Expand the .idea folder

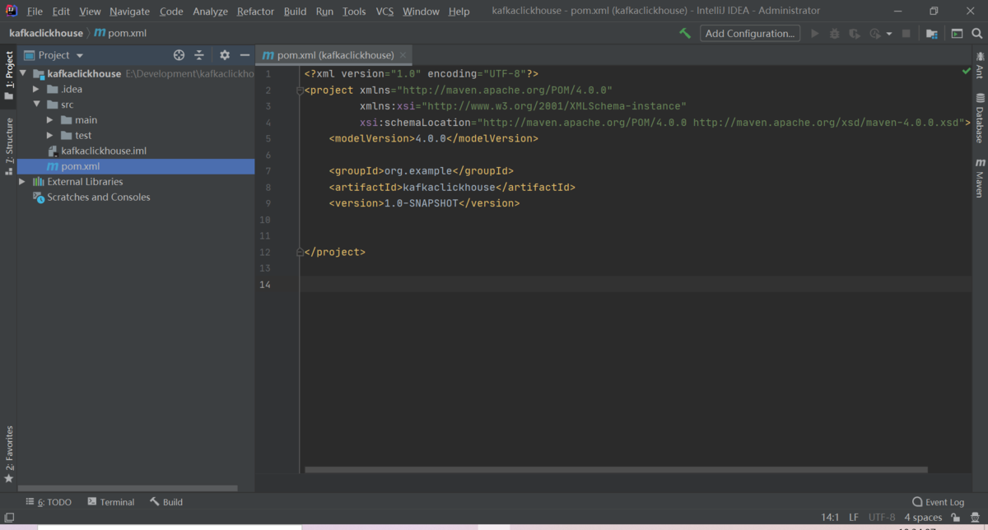(36, 89)
